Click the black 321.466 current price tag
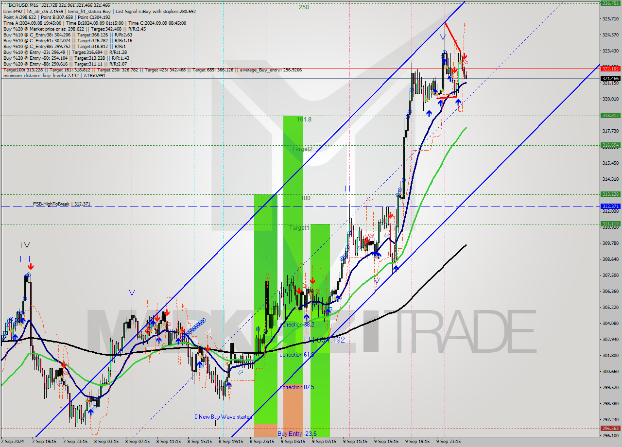Screen dimensions: 622x447 [x=610, y=78]
